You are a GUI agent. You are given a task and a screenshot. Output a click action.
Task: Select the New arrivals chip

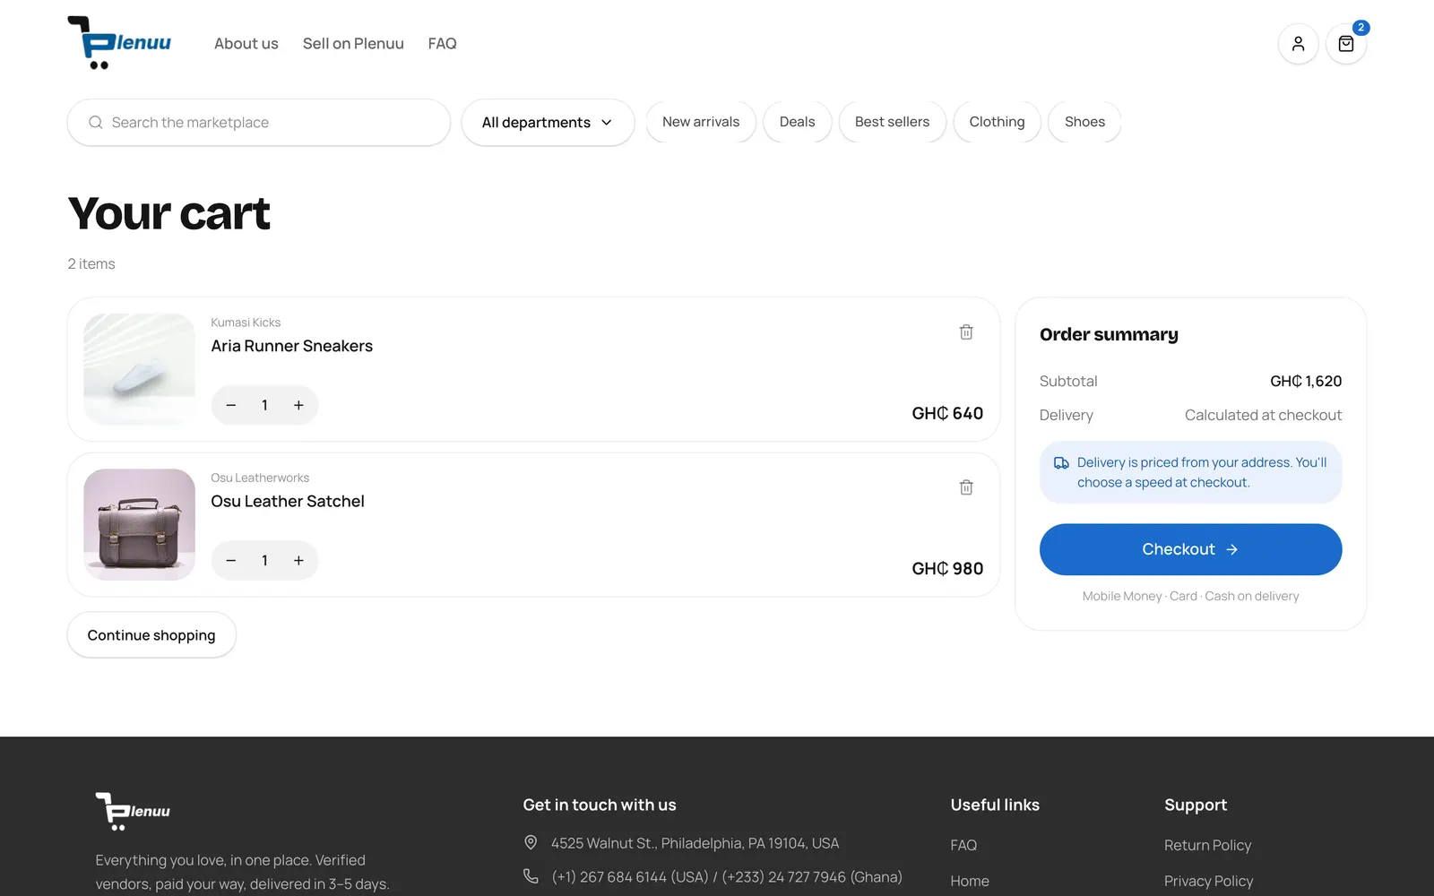tap(701, 122)
